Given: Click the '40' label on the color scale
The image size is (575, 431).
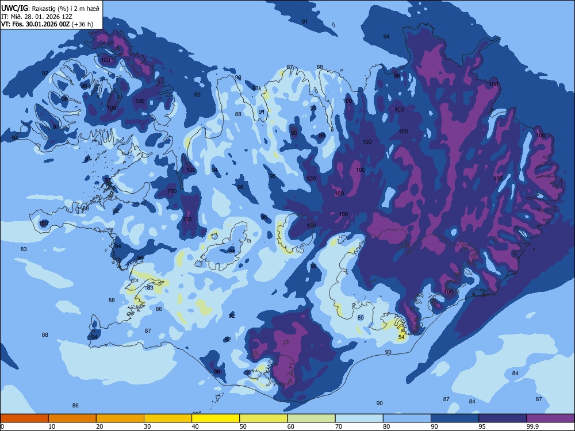Looking at the screenshot, I should click(x=195, y=426).
